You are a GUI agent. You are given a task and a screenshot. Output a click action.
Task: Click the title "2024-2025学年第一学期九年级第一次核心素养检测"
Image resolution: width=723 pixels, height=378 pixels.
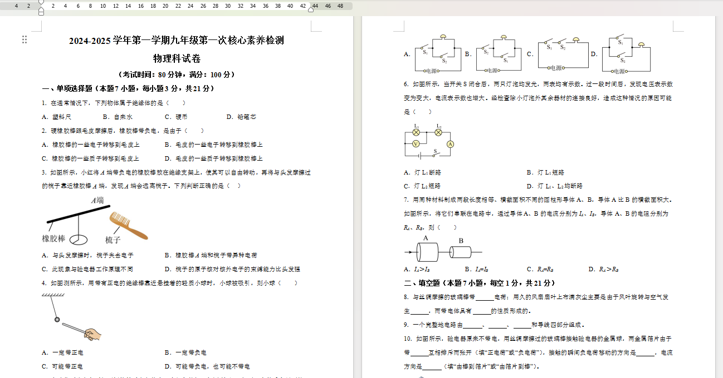pyautogui.click(x=177, y=41)
